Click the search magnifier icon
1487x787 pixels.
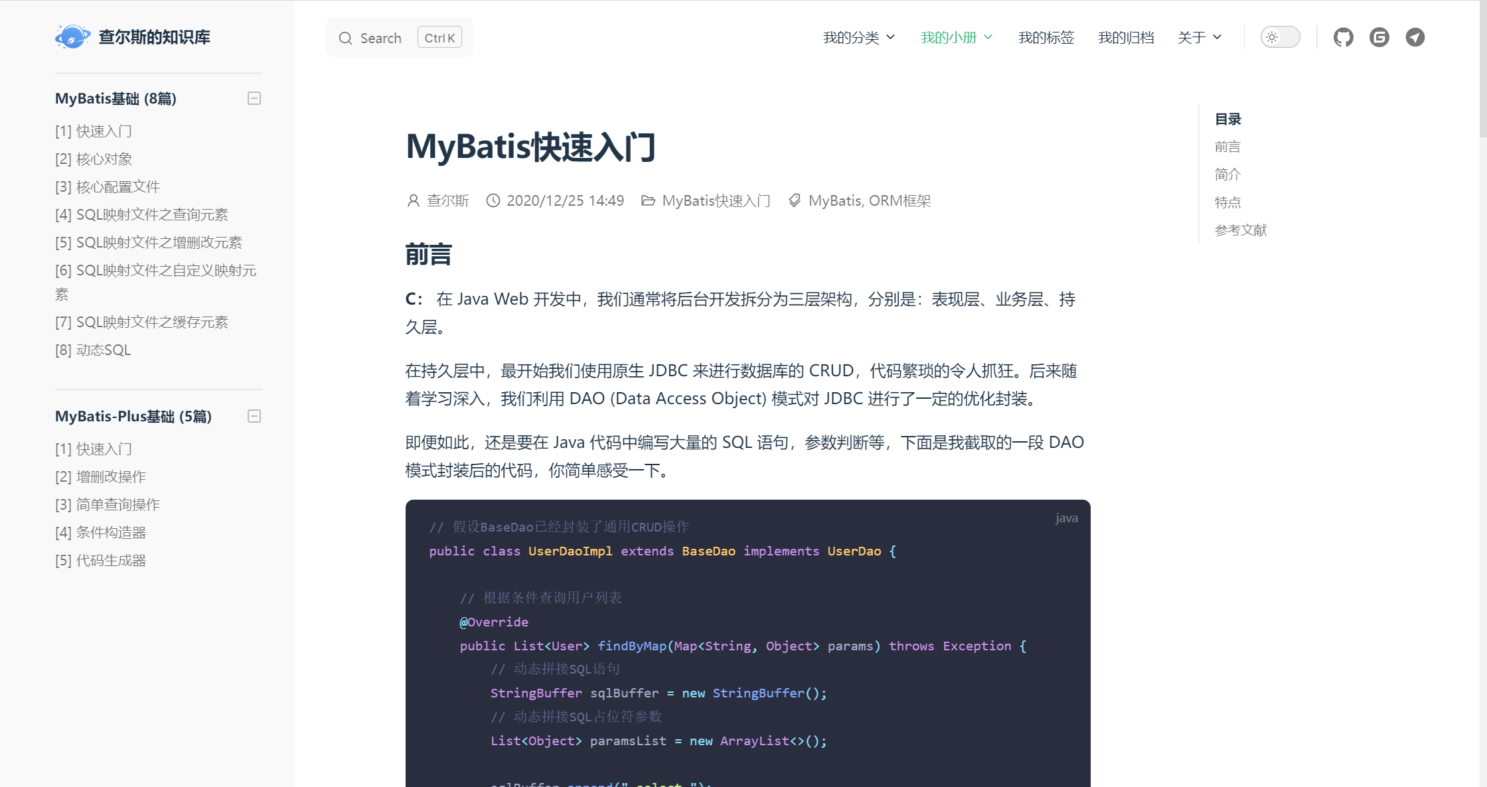coord(345,38)
